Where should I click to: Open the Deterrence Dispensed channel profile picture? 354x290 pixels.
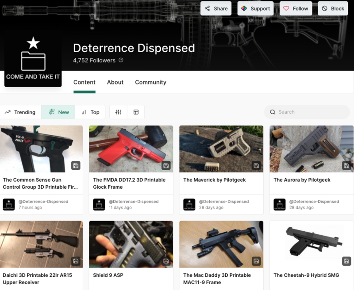(x=33, y=59)
